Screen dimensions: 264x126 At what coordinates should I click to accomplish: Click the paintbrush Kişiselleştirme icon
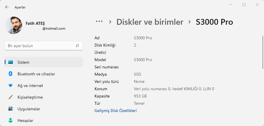11,97
